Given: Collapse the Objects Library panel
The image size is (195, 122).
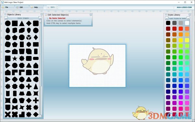Looking at the screenshot, I should [42, 15].
